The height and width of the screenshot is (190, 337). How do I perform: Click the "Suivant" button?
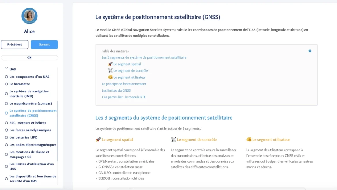point(44,44)
